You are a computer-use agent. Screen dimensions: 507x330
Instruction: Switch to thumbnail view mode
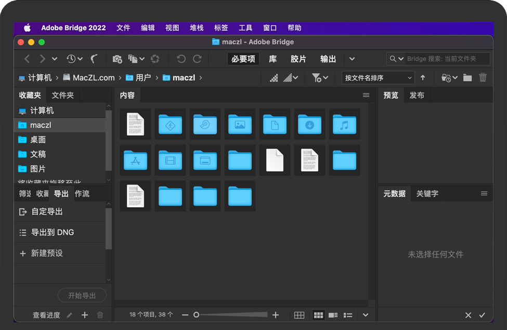tap(319, 315)
